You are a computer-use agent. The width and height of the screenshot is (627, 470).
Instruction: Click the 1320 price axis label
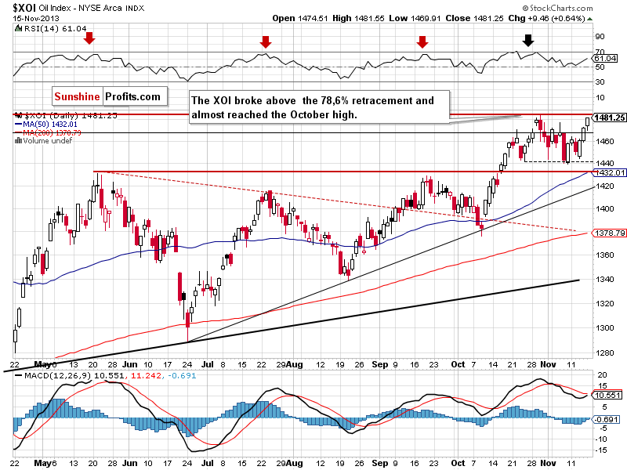603,304
